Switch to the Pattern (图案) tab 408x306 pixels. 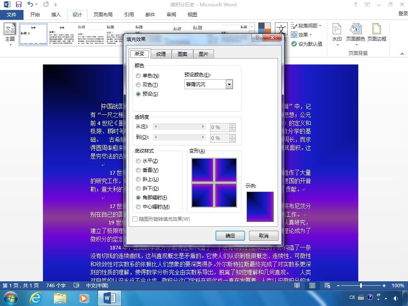[182, 54]
